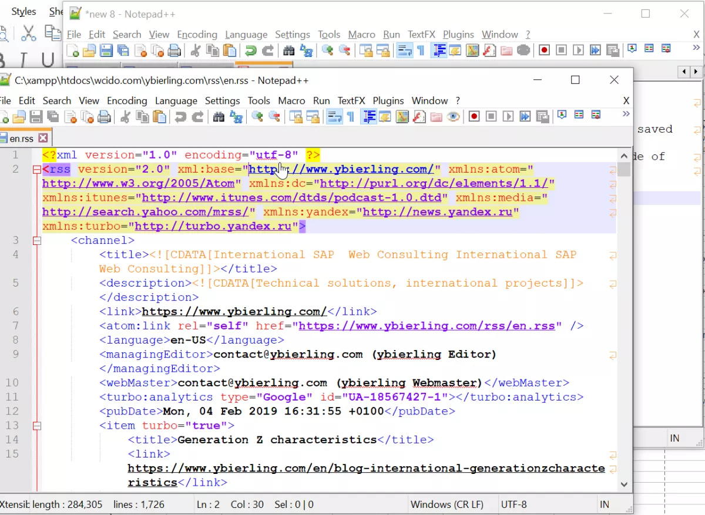
Task: Click Open file icon in en.rss window toolbar
Action: point(19,117)
